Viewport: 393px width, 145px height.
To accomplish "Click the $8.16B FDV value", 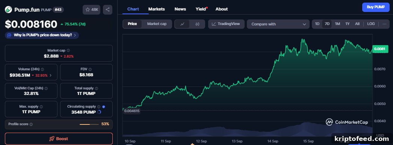I will pyautogui.click(x=86, y=75).
